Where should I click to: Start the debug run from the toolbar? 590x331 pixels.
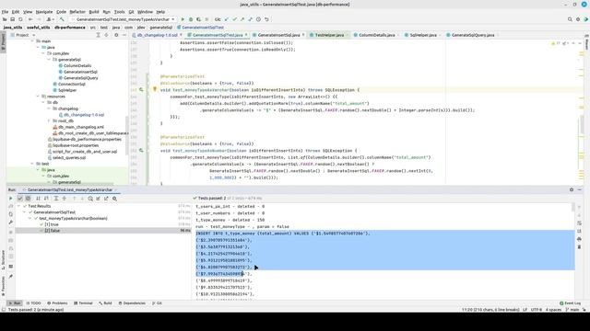coord(191,19)
